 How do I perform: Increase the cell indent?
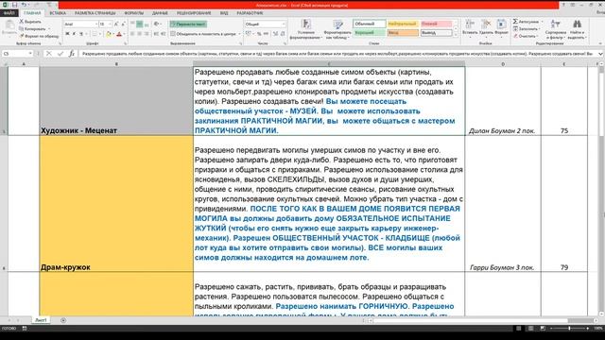(164, 34)
